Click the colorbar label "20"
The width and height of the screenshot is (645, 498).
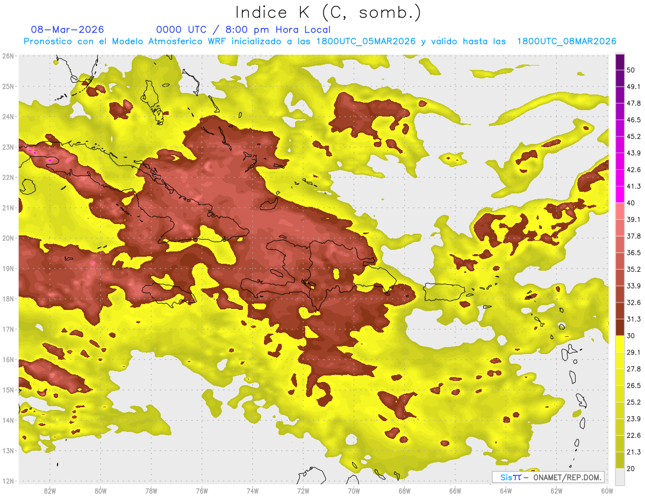click(x=631, y=468)
